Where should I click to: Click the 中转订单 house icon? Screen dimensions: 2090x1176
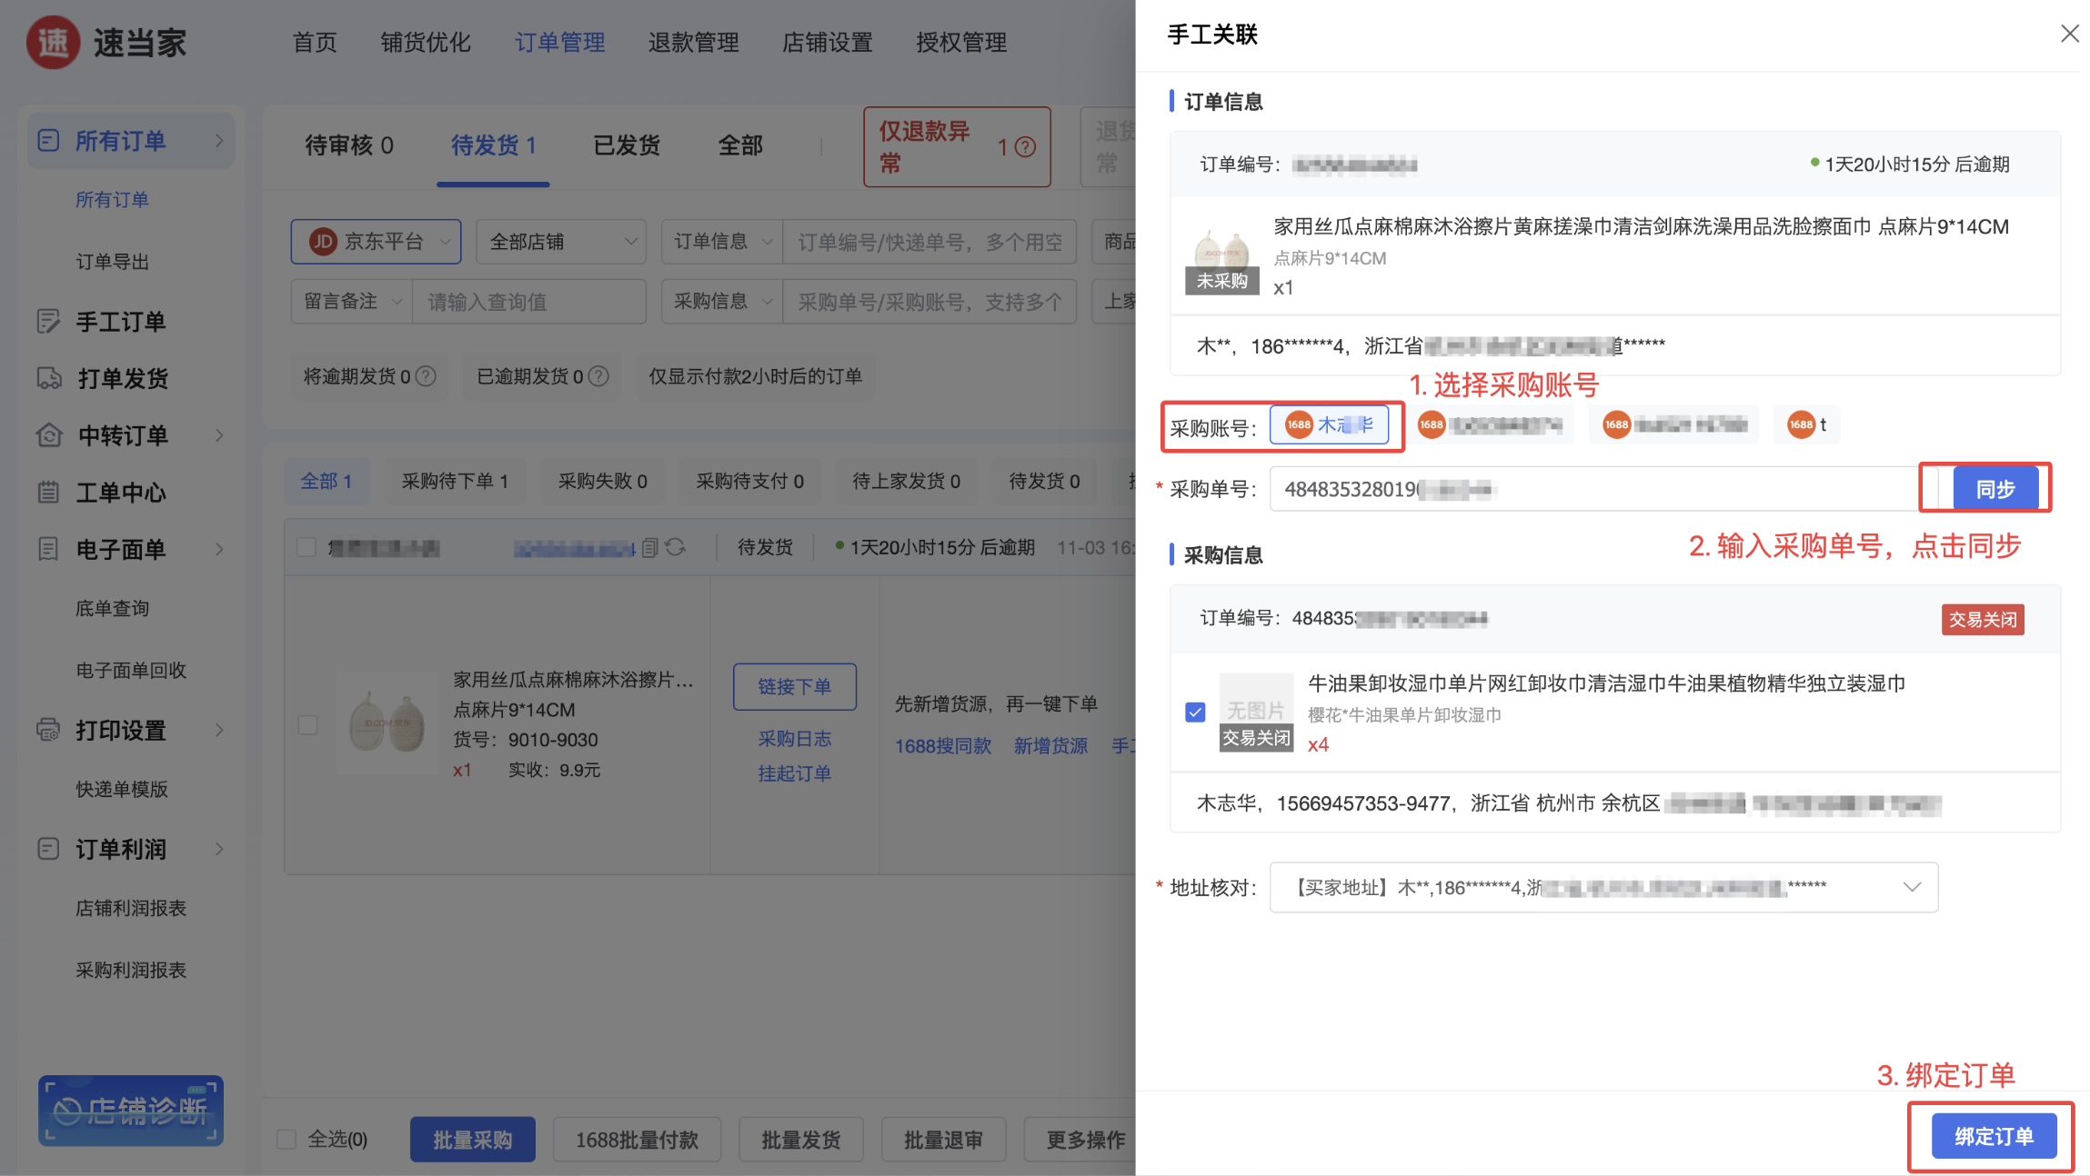coord(49,435)
